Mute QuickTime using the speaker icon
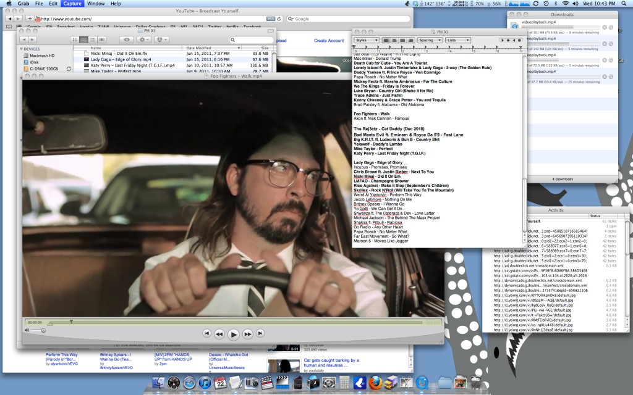 coord(27,331)
